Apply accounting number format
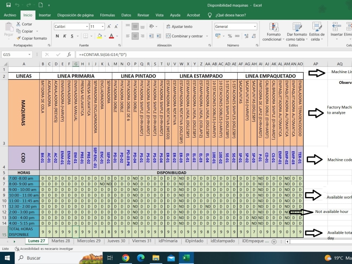Viewport: 352px width, 264px height. pyautogui.click(x=218, y=36)
